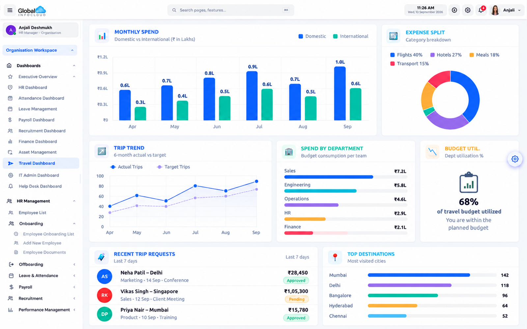Toggle Hotels 27% legend item
The height and width of the screenshot is (329, 527).
(x=446, y=55)
